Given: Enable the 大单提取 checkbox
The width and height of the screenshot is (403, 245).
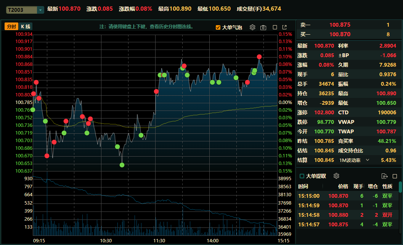Looking at the screenshot, I should [x=302, y=176].
